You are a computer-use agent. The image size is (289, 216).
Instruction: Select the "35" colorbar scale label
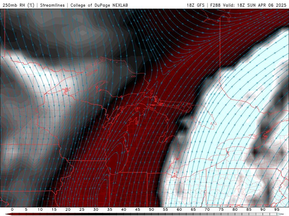tap(110, 210)
